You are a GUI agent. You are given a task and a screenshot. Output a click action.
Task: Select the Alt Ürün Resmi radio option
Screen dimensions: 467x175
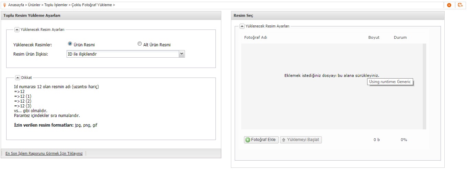pyautogui.click(x=139, y=44)
